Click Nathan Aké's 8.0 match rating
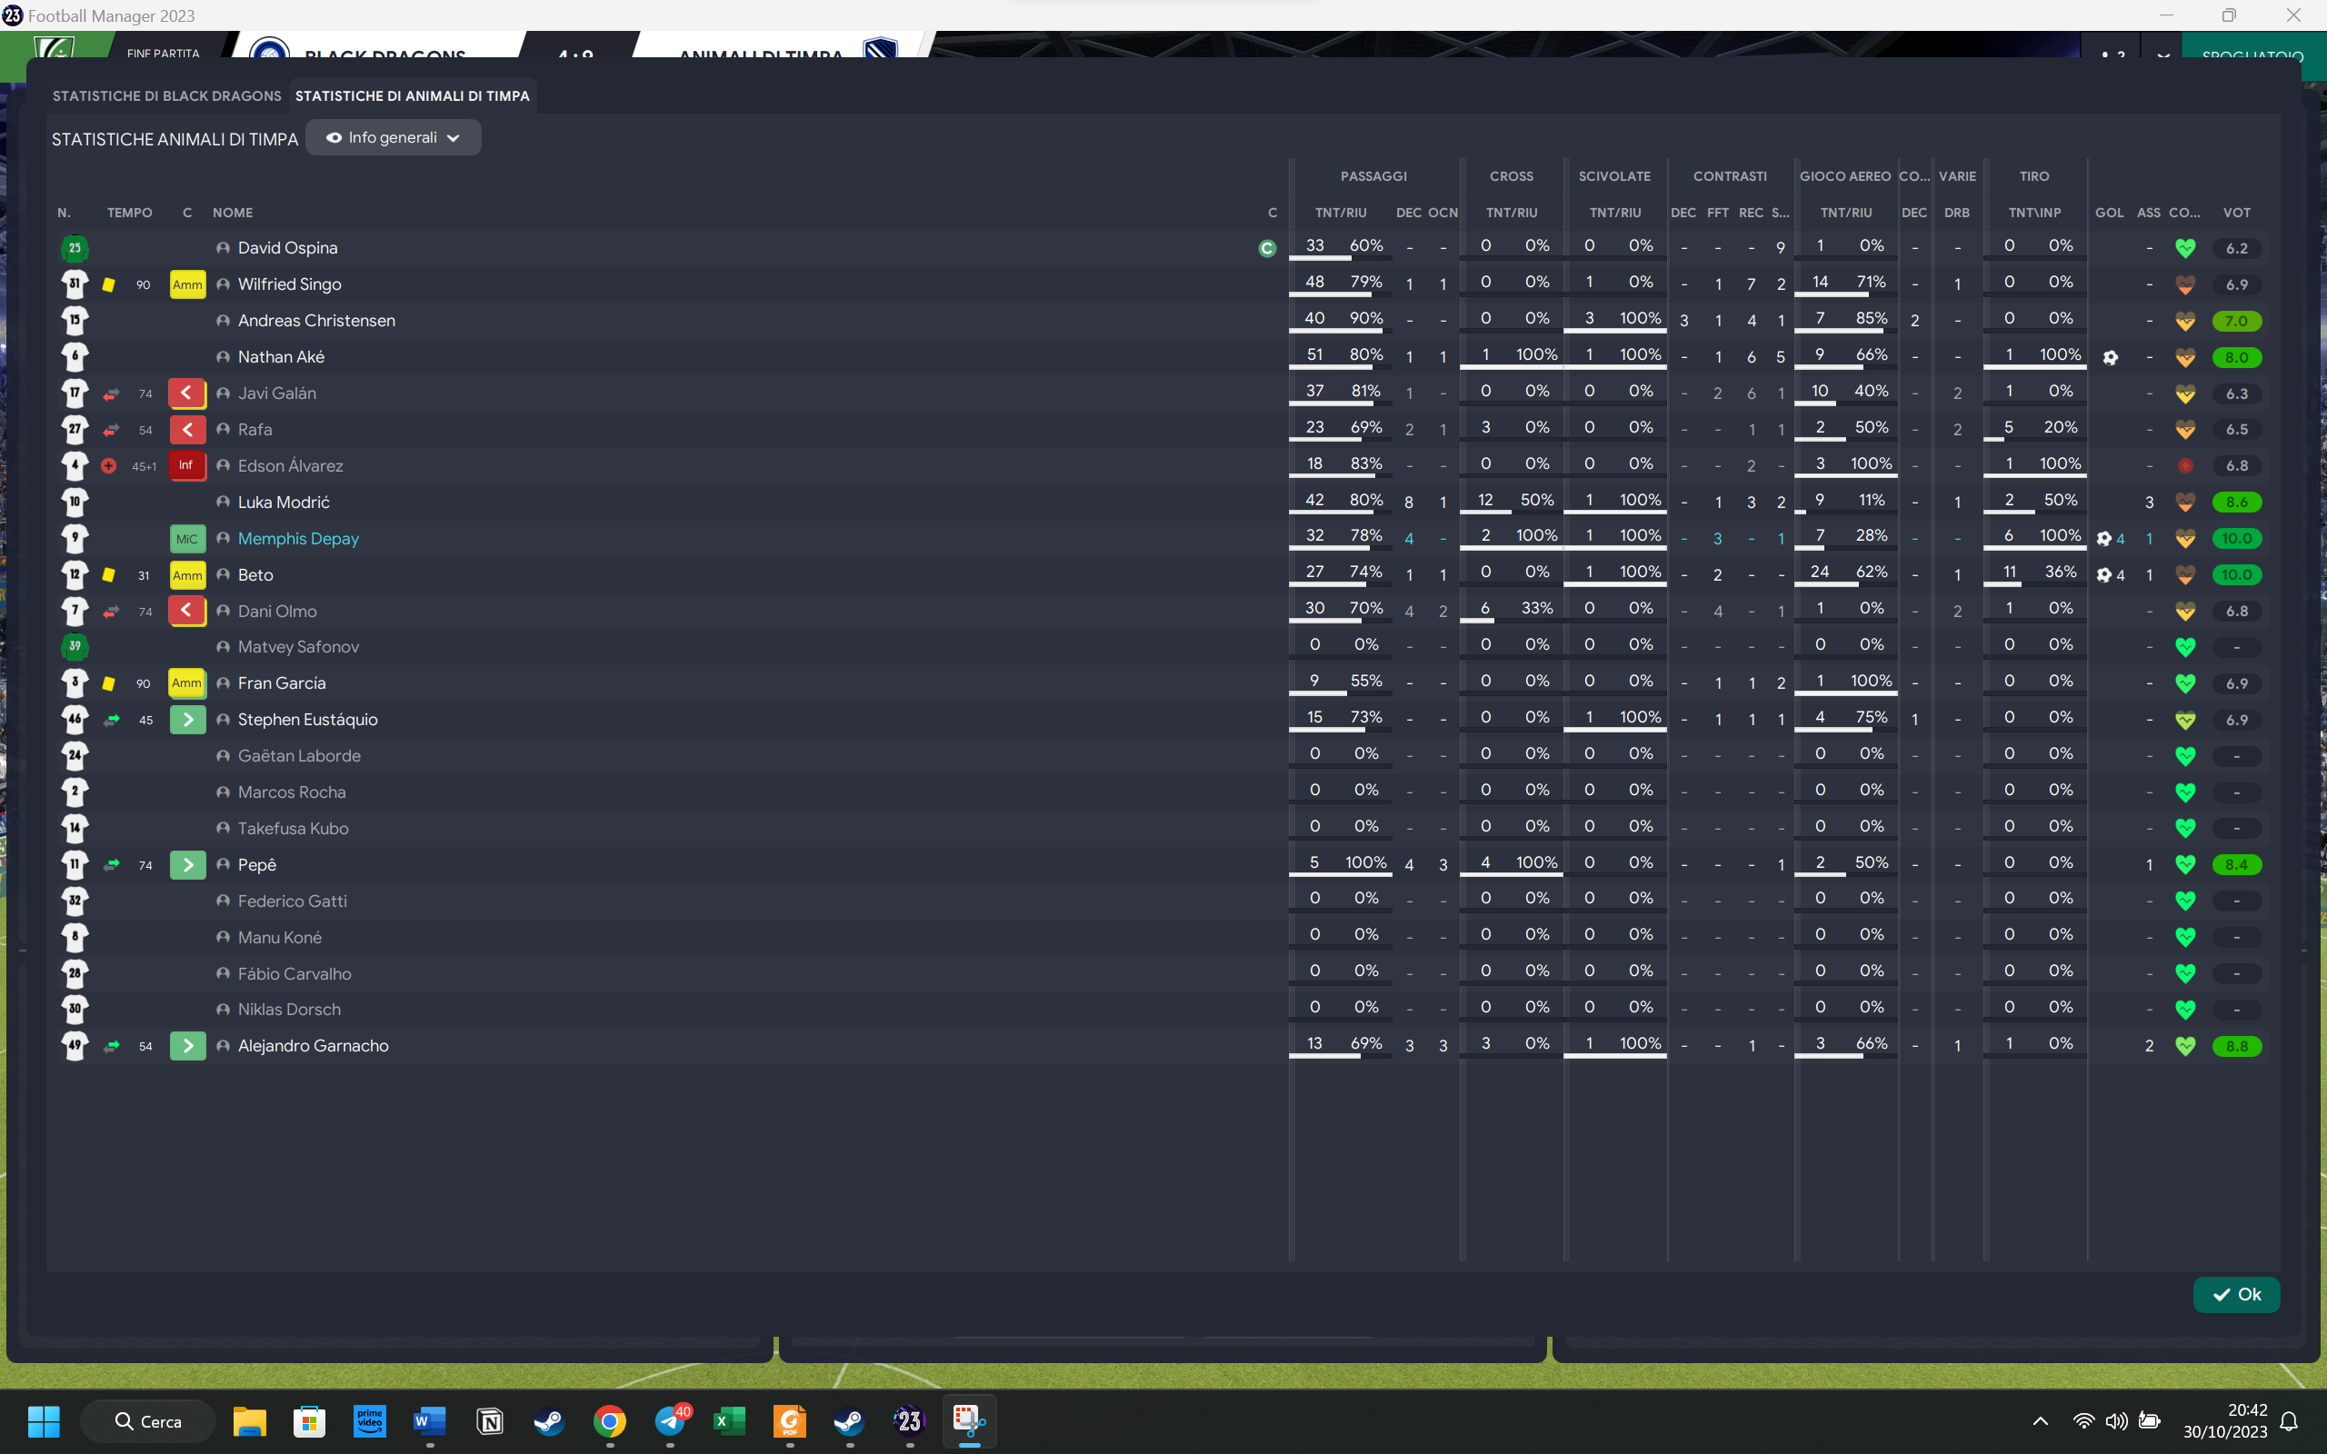 (2237, 358)
